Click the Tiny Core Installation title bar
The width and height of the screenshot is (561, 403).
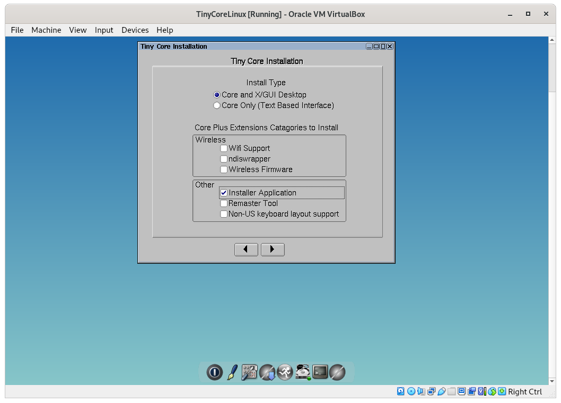point(252,47)
